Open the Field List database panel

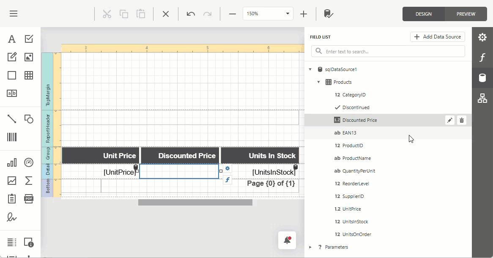[482, 78]
